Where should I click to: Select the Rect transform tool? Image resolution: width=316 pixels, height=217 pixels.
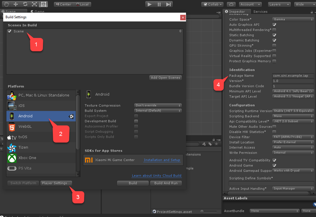[44, 4]
